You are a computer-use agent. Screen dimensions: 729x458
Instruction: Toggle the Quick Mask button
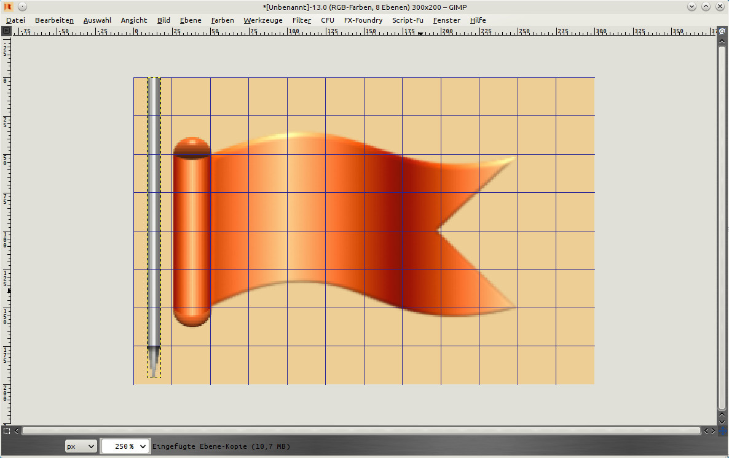click(7, 430)
